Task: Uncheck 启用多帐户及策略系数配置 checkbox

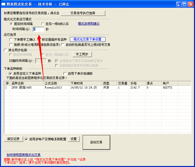Action: tap(26, 139)
